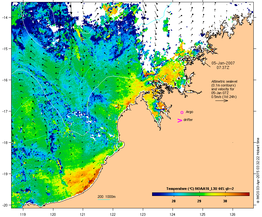
Task: Click the 'drifter' legend label
Action: (188, 120)
